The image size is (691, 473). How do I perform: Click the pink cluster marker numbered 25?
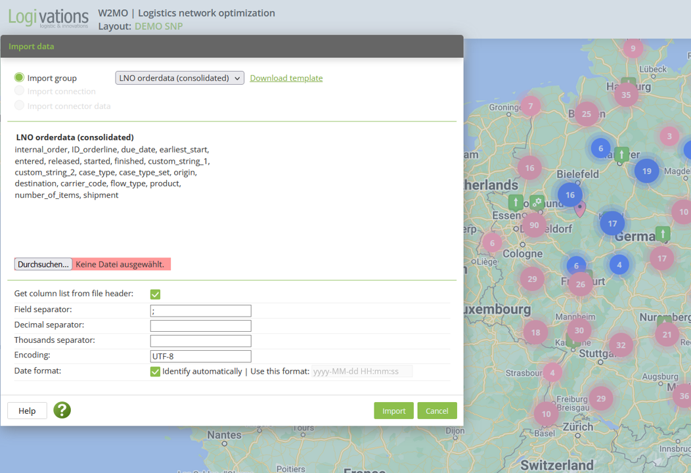[x=586, y=114]
